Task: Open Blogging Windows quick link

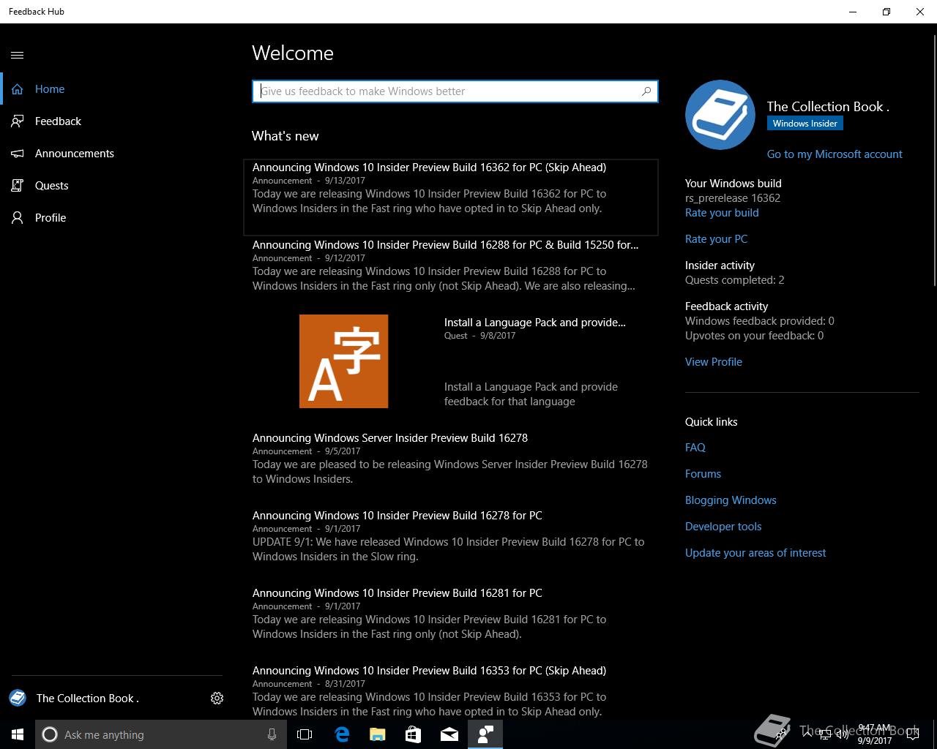Action: pyautogui.click(x=731, y=500)
